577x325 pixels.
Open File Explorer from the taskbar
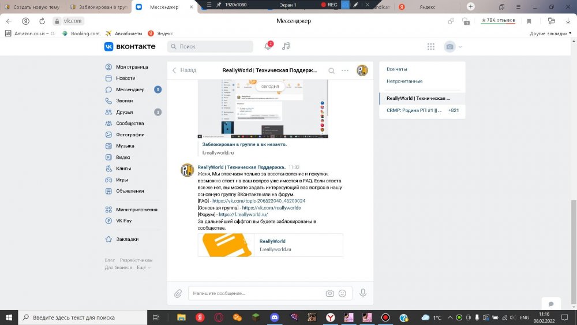click(181, 317)
